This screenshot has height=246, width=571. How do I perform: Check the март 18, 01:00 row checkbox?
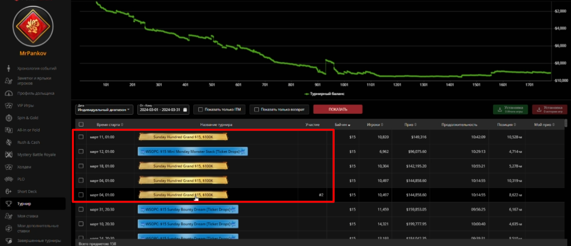[x=81, y=166]
